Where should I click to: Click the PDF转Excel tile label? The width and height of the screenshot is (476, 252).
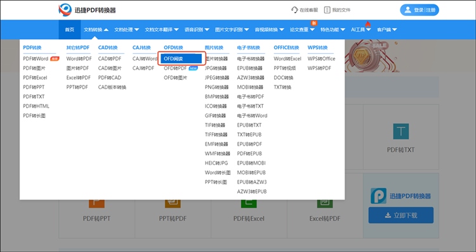(249, 218)
